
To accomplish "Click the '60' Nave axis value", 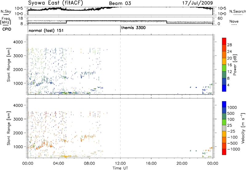I will (220, 18).
